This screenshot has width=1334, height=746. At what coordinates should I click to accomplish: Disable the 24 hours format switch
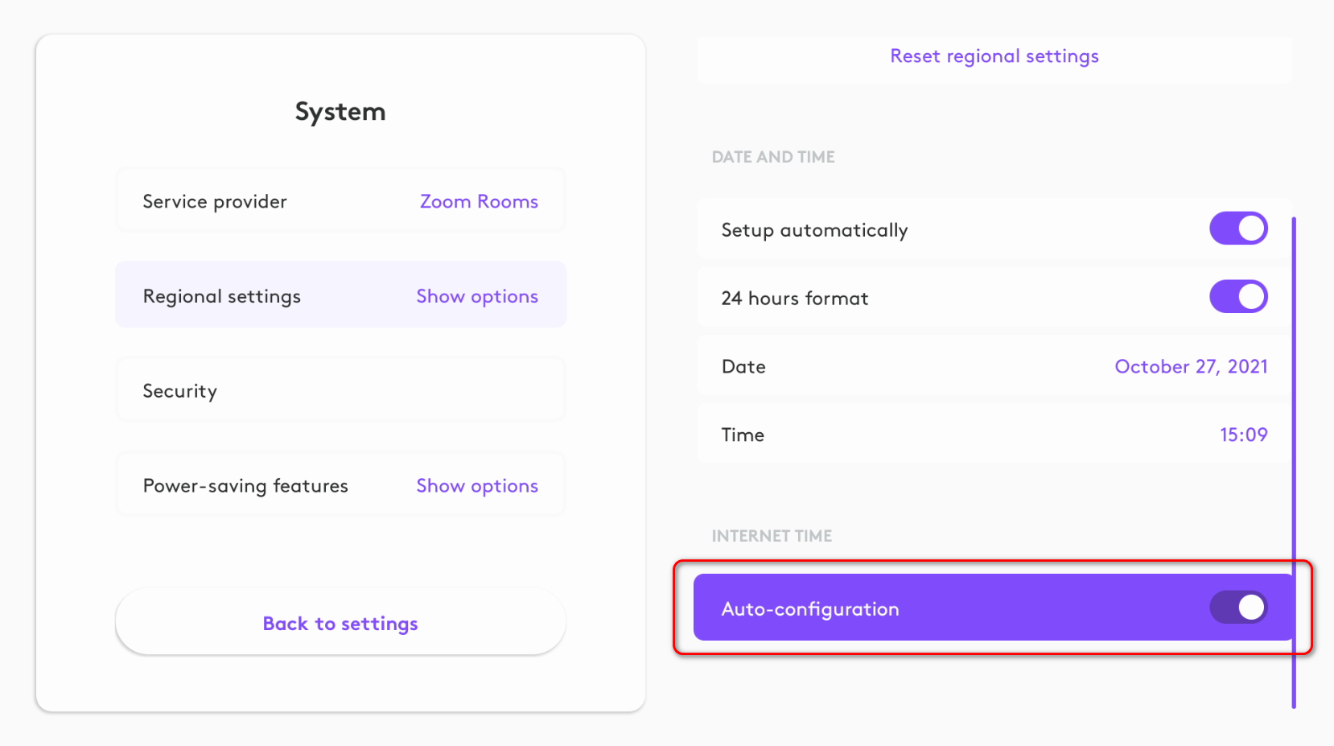coord(1238,297)
